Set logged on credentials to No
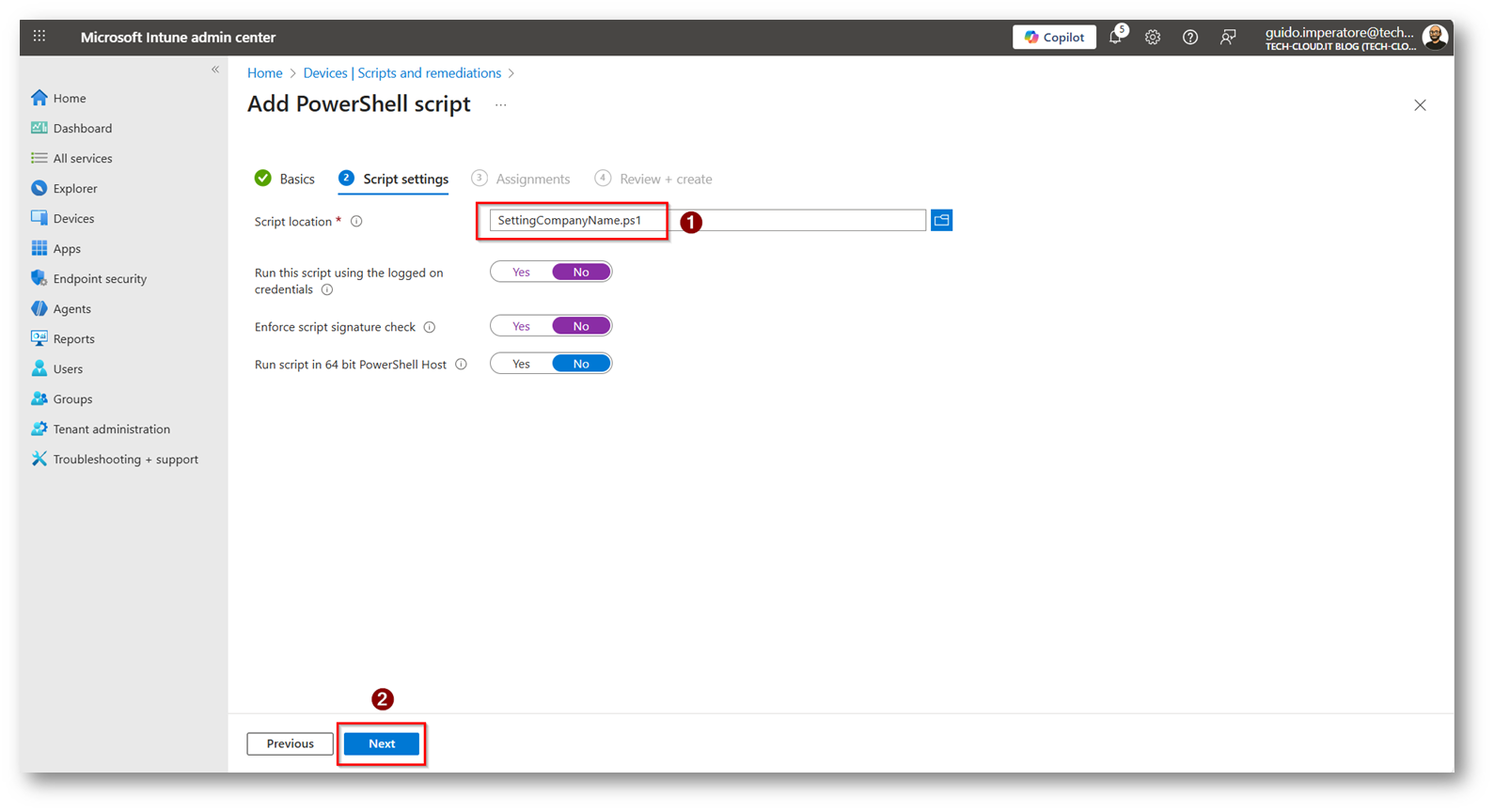The height and width of the screenshot is (812, 1494). click(x=581, y=273)
